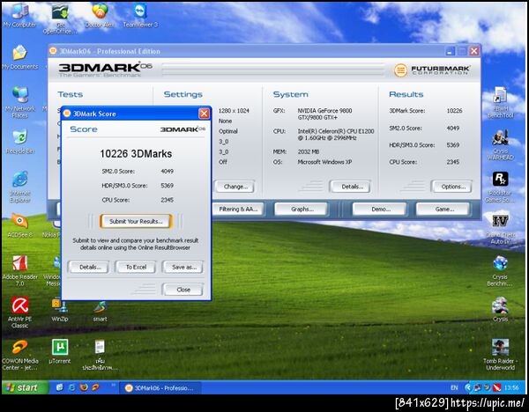Launch Grand Theft Auto IV shortcut
This screenshot has width=529, height=412.
[x=500, y=229]
